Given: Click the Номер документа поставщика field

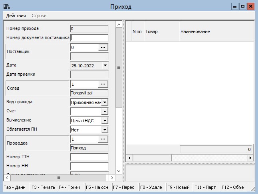Looking at the screenshot, I should click(89, 38).
